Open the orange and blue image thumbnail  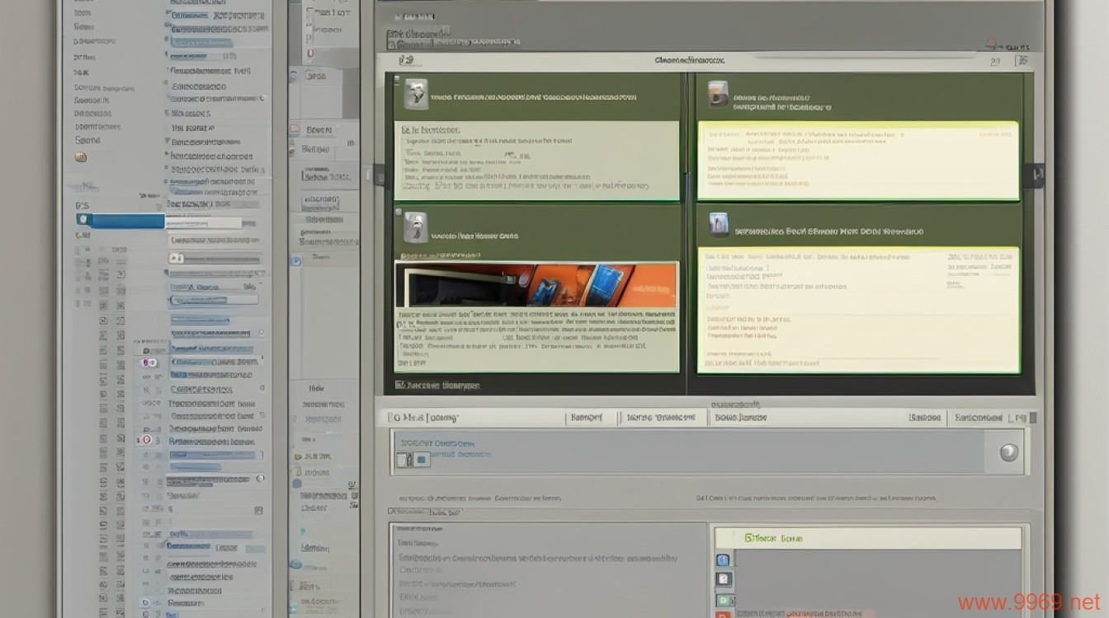click(536, 285)
